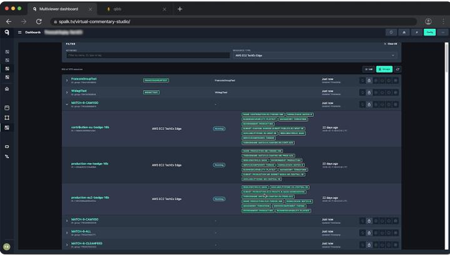
Task: Open the production-me-txedge-16b resource link
Action: click(x=90, y=164)
